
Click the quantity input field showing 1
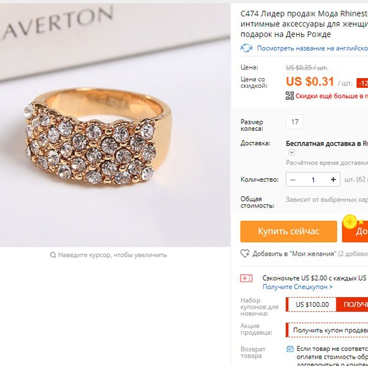pos(313,180)
